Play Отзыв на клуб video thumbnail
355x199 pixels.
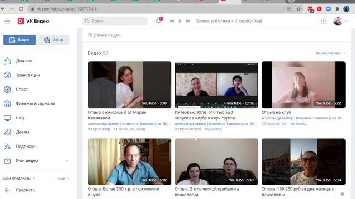[x=303, y=85]
